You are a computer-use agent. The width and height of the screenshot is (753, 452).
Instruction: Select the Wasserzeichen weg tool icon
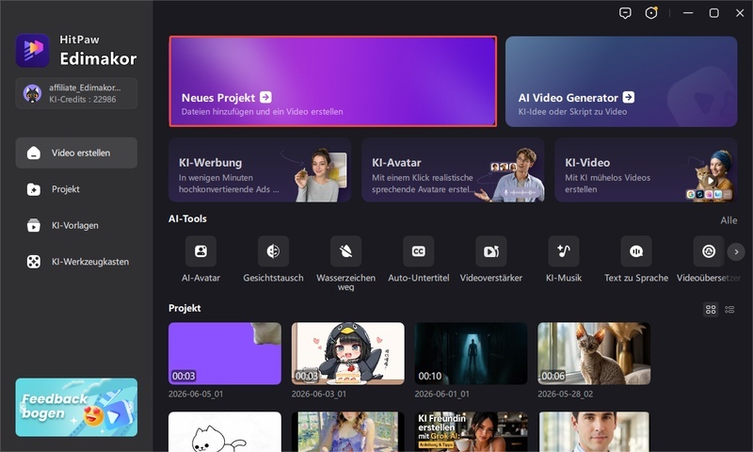pos(345,251)
